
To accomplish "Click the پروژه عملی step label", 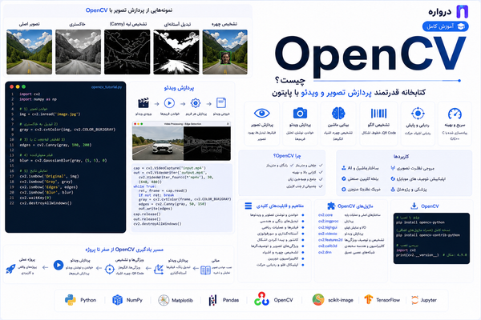I will (27, 259).
